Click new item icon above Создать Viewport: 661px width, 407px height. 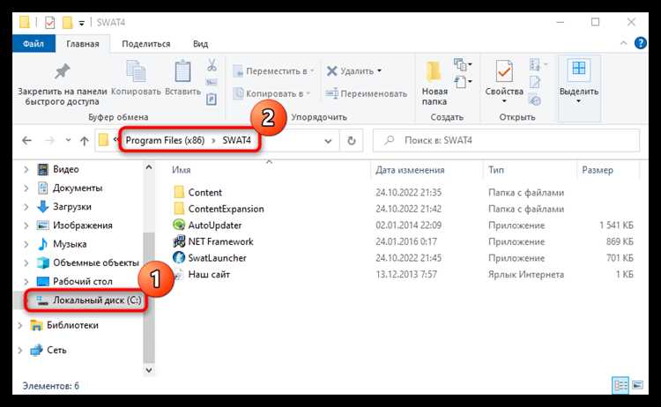pos(463,64)
